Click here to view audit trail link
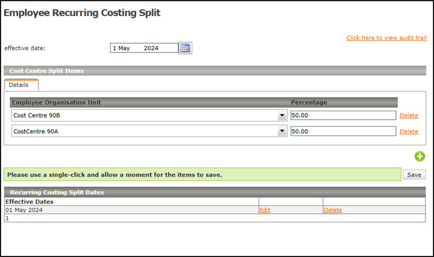434x257 pixels. pos(387,38)
